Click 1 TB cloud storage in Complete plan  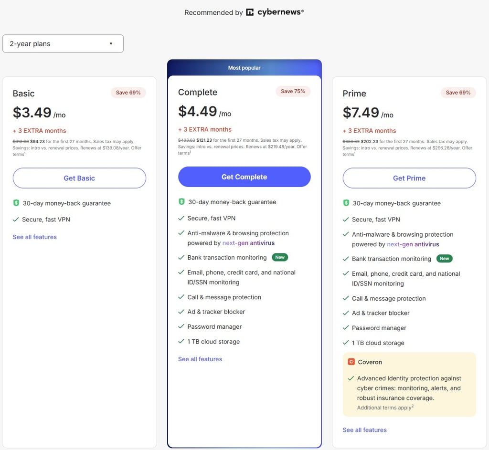point(213,342)
